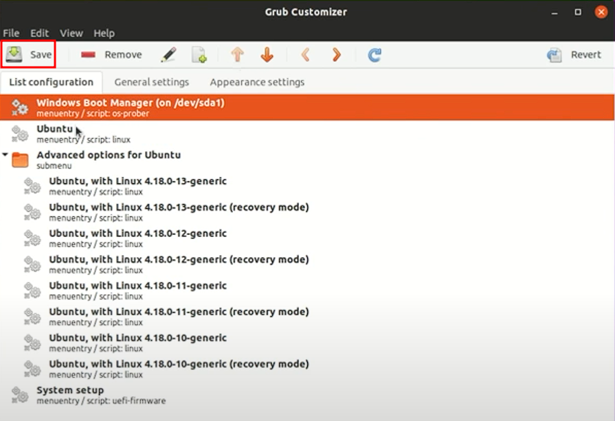The height and width of the screenshot is (421, 615).
Task: Select the System setup entry
Action: [x=307, y=395]
